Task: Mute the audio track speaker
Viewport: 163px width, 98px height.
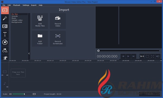Action: click(7, 87)
